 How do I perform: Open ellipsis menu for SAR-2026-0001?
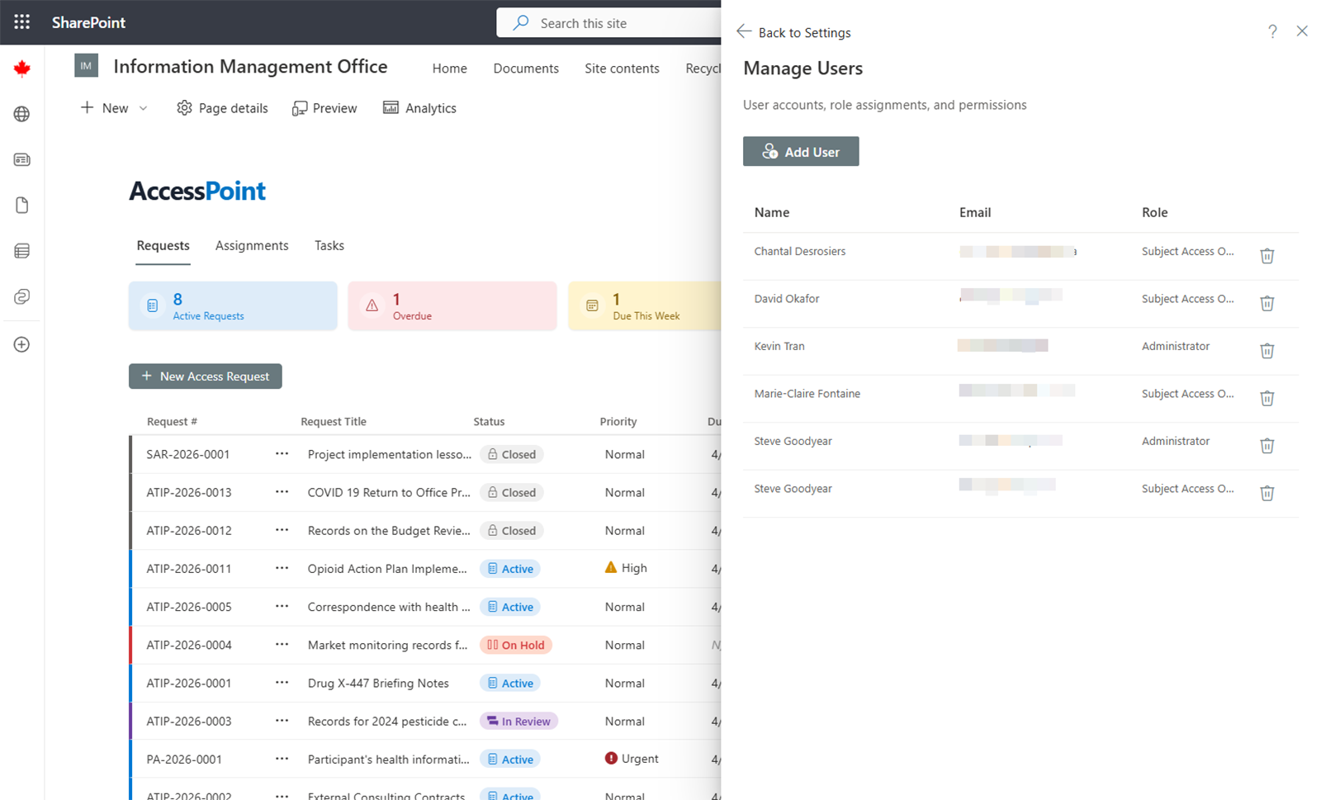point(282,454)
